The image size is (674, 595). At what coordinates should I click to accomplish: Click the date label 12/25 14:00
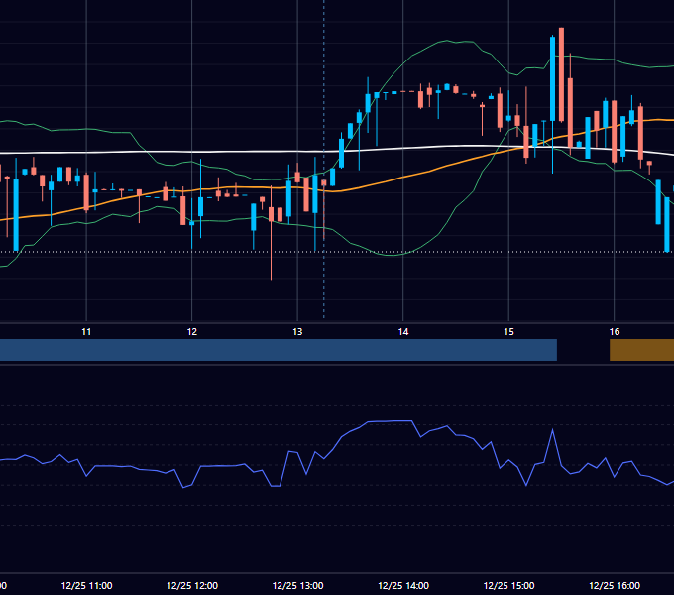pyautogui.click(x=403, y=585)
